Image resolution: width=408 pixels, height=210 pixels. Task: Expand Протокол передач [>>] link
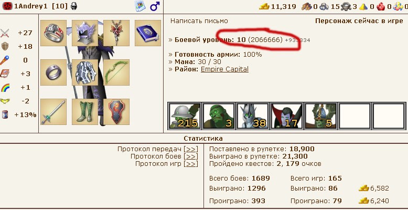pos(191,149)
